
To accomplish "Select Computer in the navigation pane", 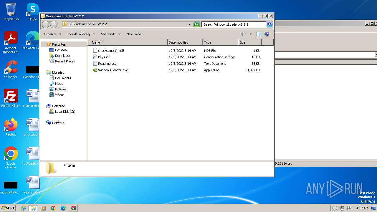I will (59, 106).
